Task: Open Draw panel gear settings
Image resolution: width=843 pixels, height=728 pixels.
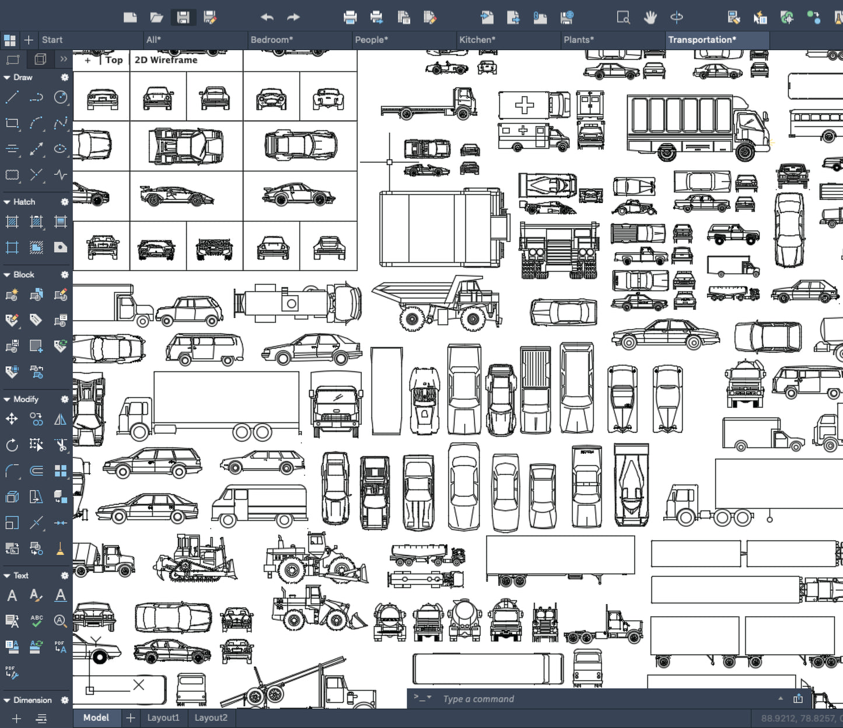Action: (64, 77)
